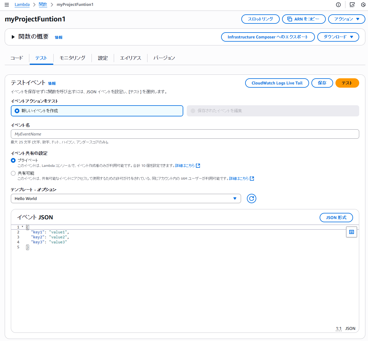368x341 pixels.
Task: Run the orange テスト button
Action: point(347,83)
